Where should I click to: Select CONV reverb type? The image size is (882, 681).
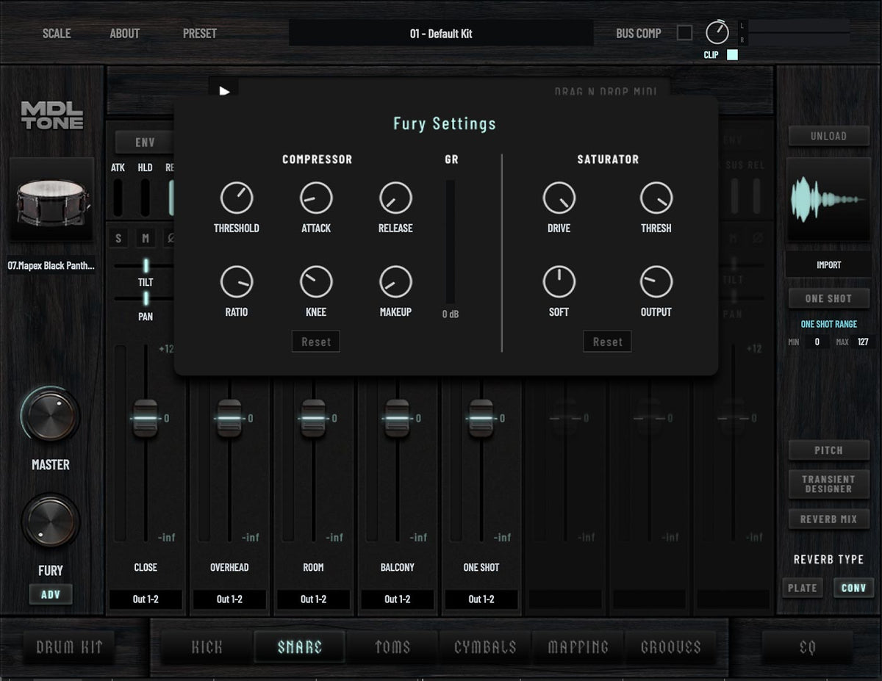853,588
